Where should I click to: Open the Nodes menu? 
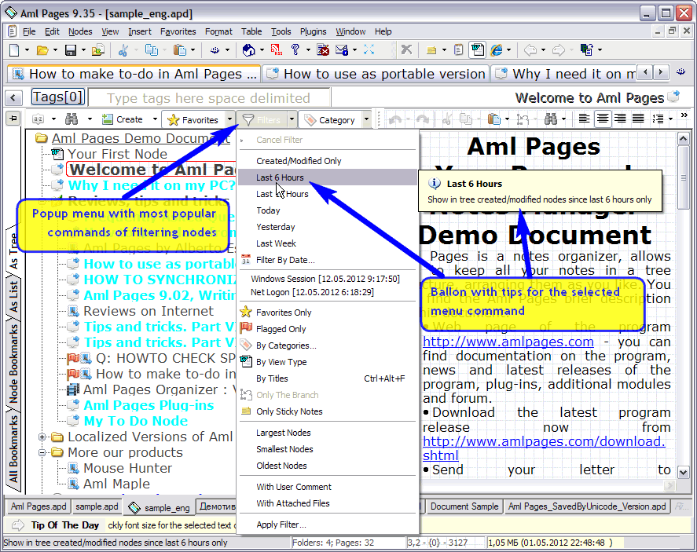click(80, 31)
